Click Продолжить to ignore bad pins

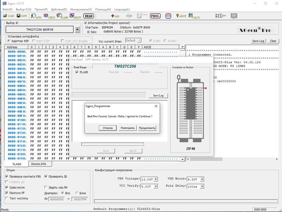pyautogui.click(x=147, y=128)
